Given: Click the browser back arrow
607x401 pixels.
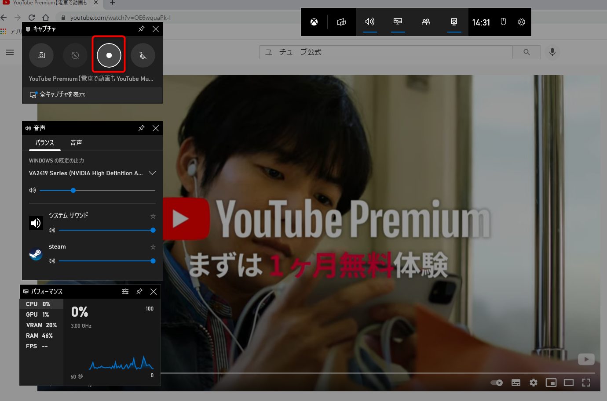Looking at the screenshot, I should click(4, 18).
